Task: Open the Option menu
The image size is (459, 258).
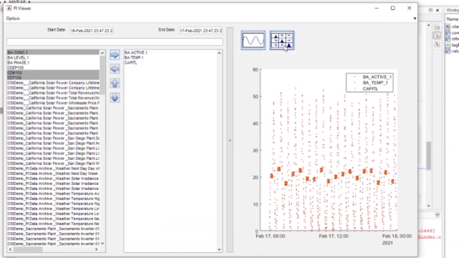Action: coord(13,18)
